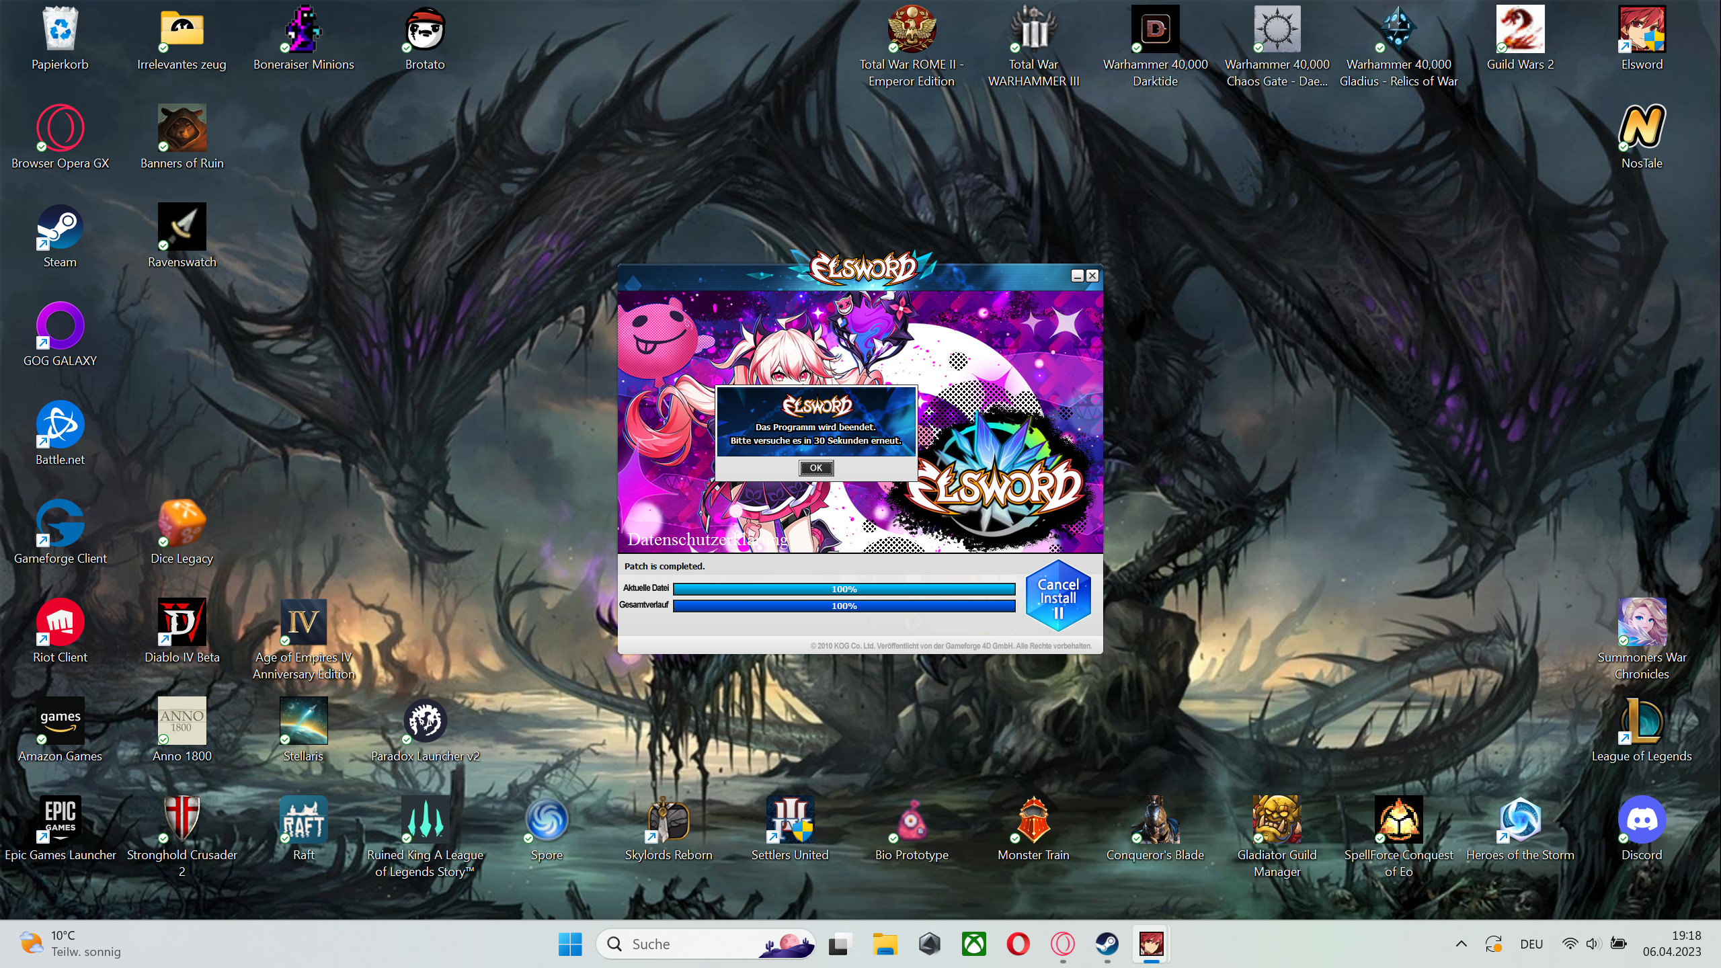Click the taskbar clock showing 19:18
Viewport: 1721px width, 968px height.
click(1672, 944)
